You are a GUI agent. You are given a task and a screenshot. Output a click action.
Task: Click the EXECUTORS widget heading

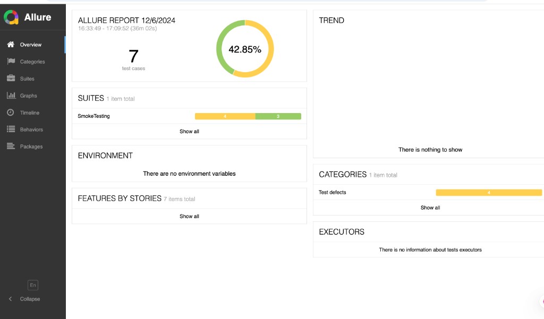(342, 232)
